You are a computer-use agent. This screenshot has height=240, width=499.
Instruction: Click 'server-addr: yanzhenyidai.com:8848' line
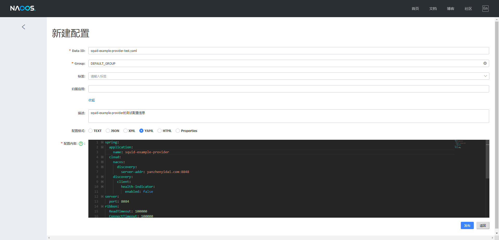click(155, 172)
